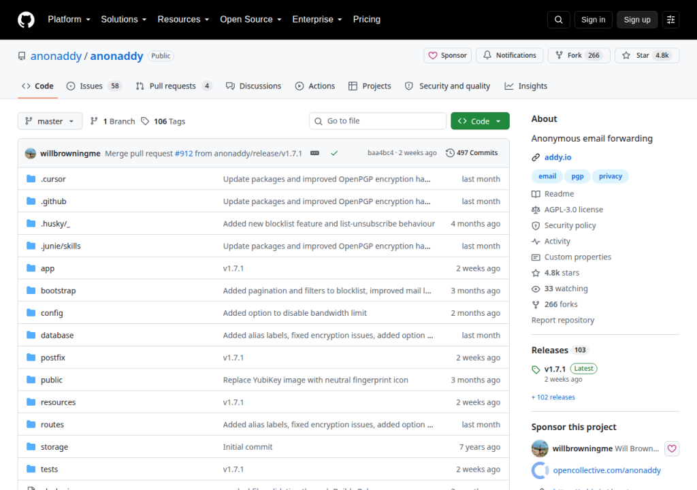Open the .github folder icon
The width and height of the screenshot is (697, 490).
point(31,201)
